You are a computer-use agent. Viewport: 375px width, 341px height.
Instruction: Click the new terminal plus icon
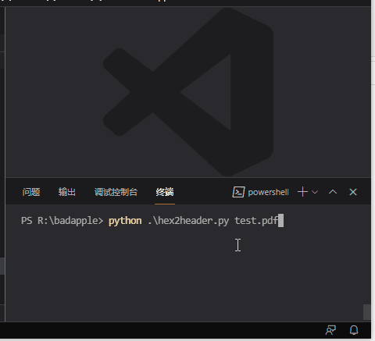(302, 192)
